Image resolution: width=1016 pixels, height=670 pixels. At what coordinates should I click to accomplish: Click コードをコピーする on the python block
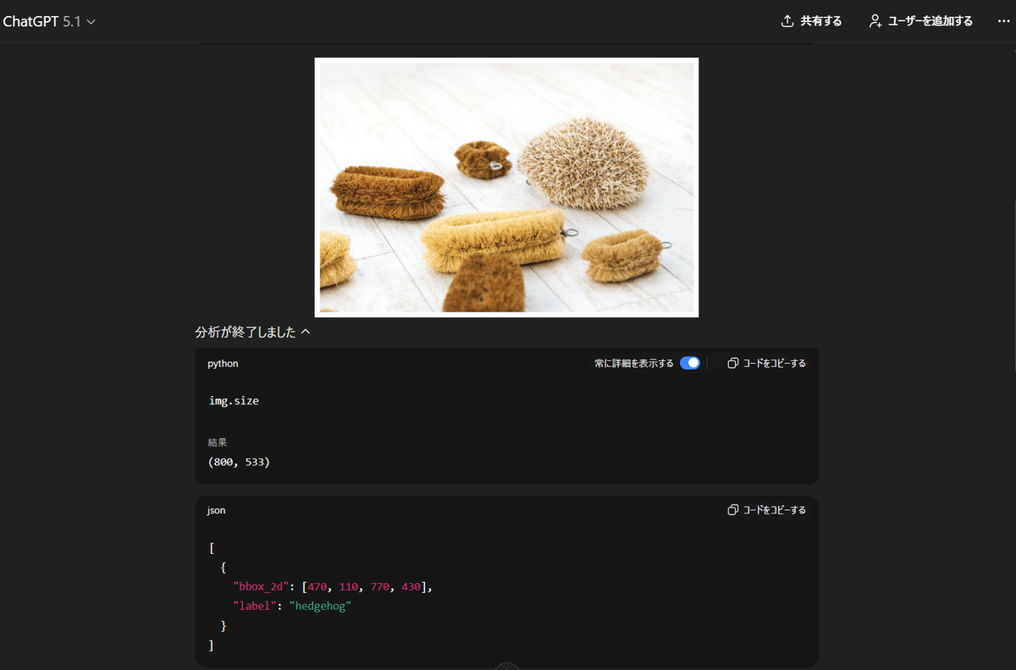tap(766, 362)
